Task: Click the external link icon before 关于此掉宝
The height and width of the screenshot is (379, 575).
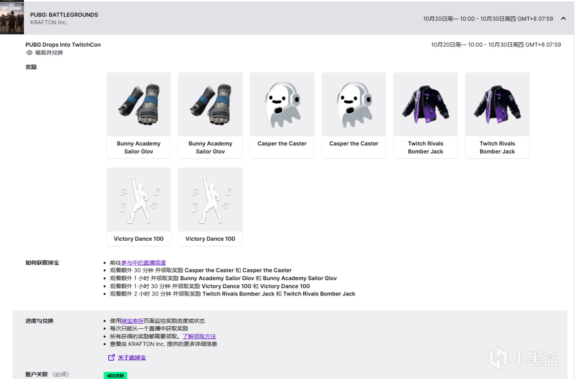Action: (111, 357)
